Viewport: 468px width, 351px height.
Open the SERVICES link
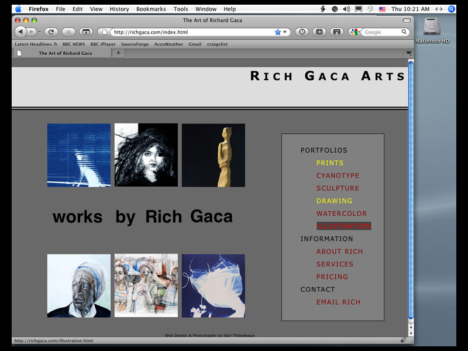click(x=335, y=264)
